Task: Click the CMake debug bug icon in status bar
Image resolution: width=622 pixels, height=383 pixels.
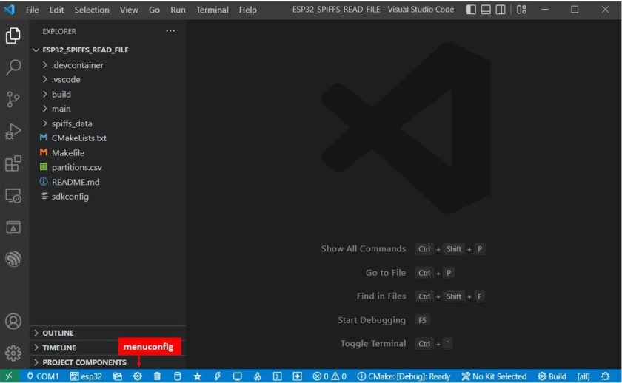Action: 606,376
